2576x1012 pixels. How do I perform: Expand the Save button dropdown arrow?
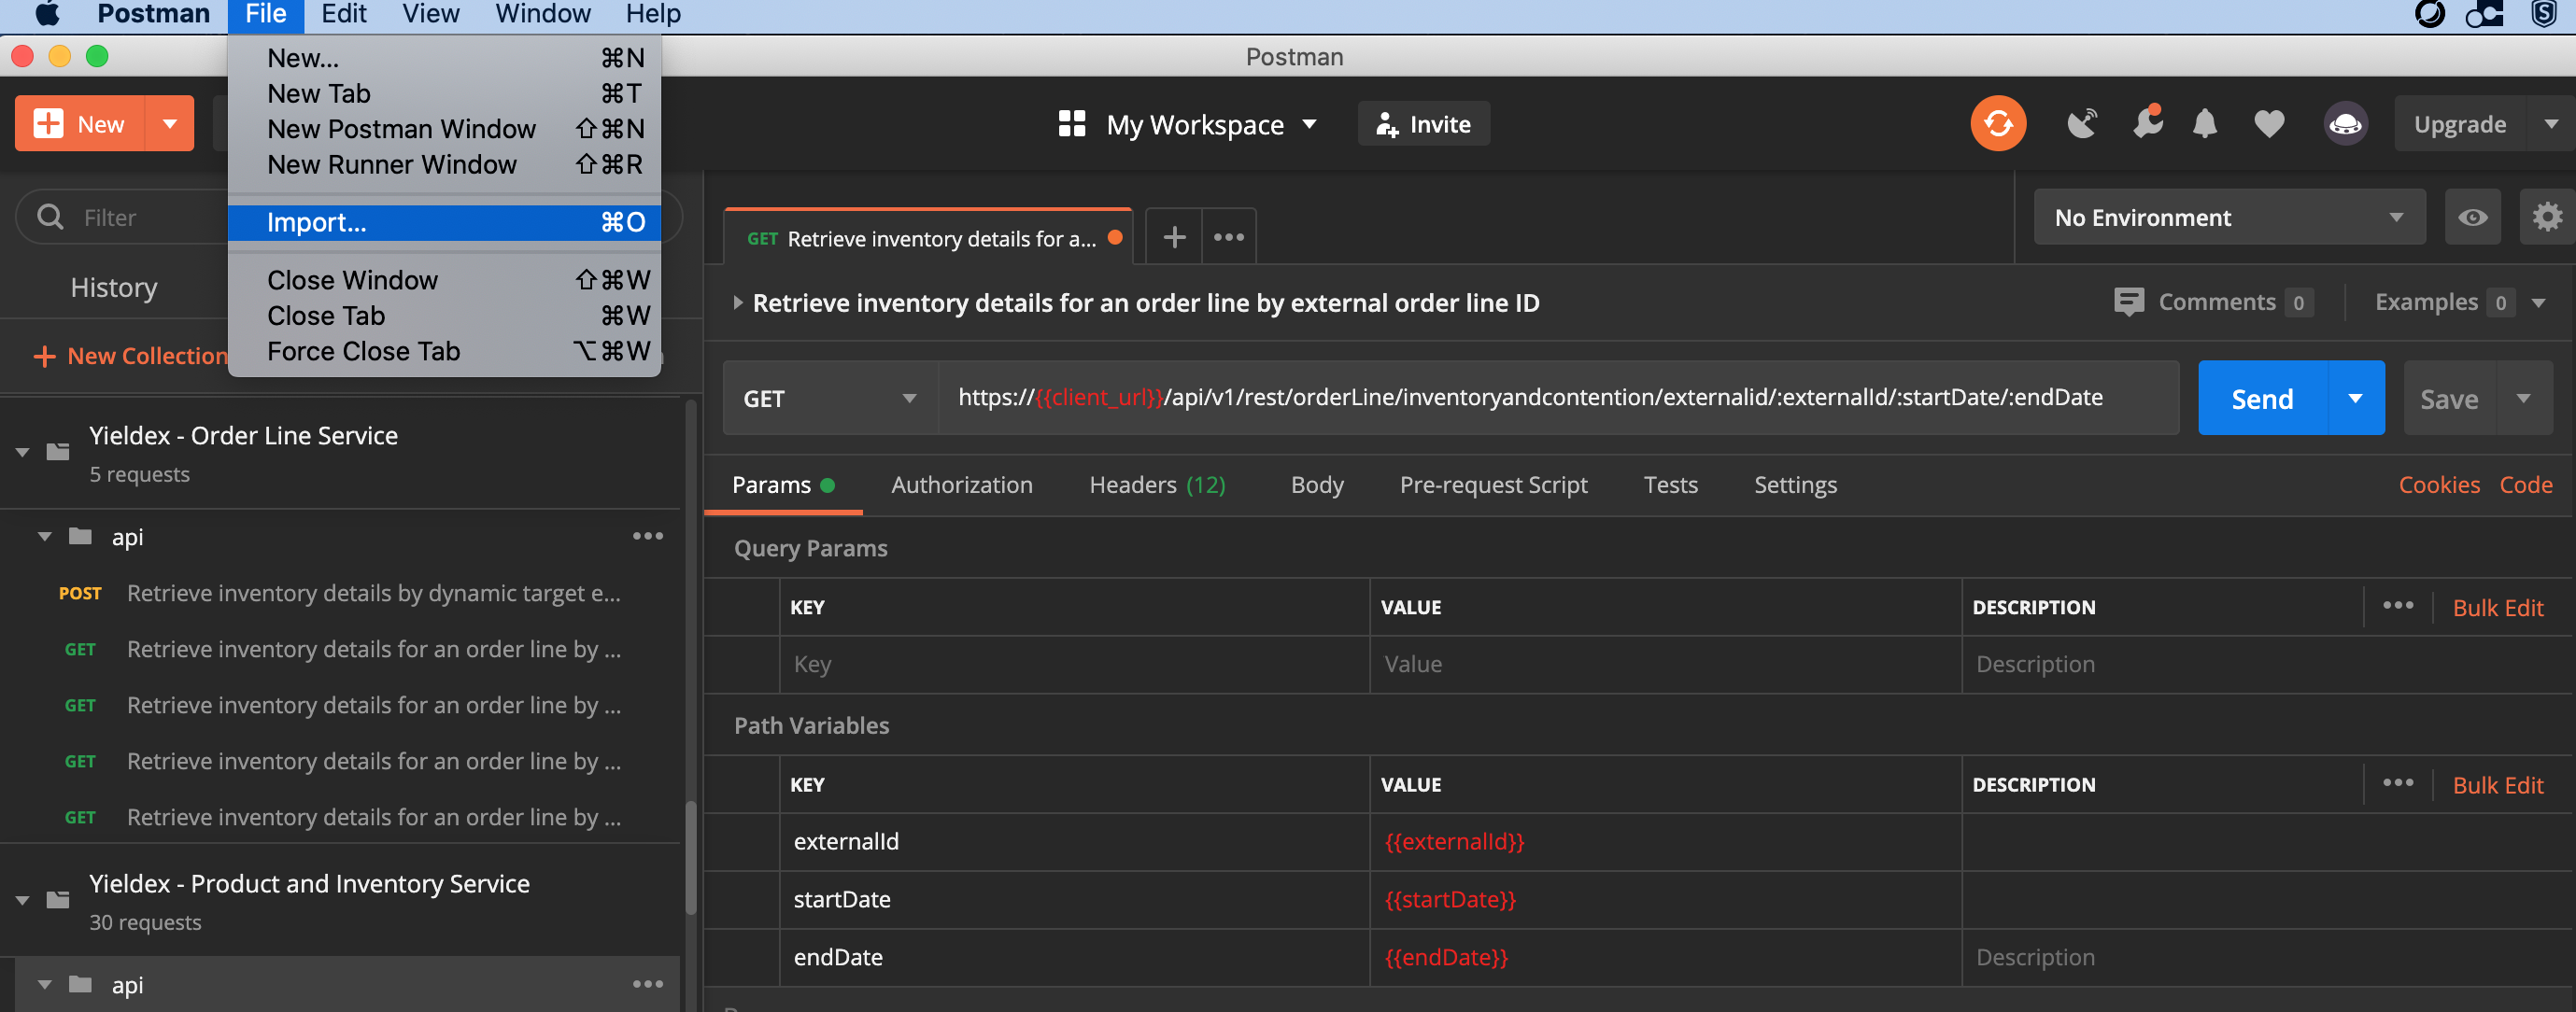tap(2524, 400)
